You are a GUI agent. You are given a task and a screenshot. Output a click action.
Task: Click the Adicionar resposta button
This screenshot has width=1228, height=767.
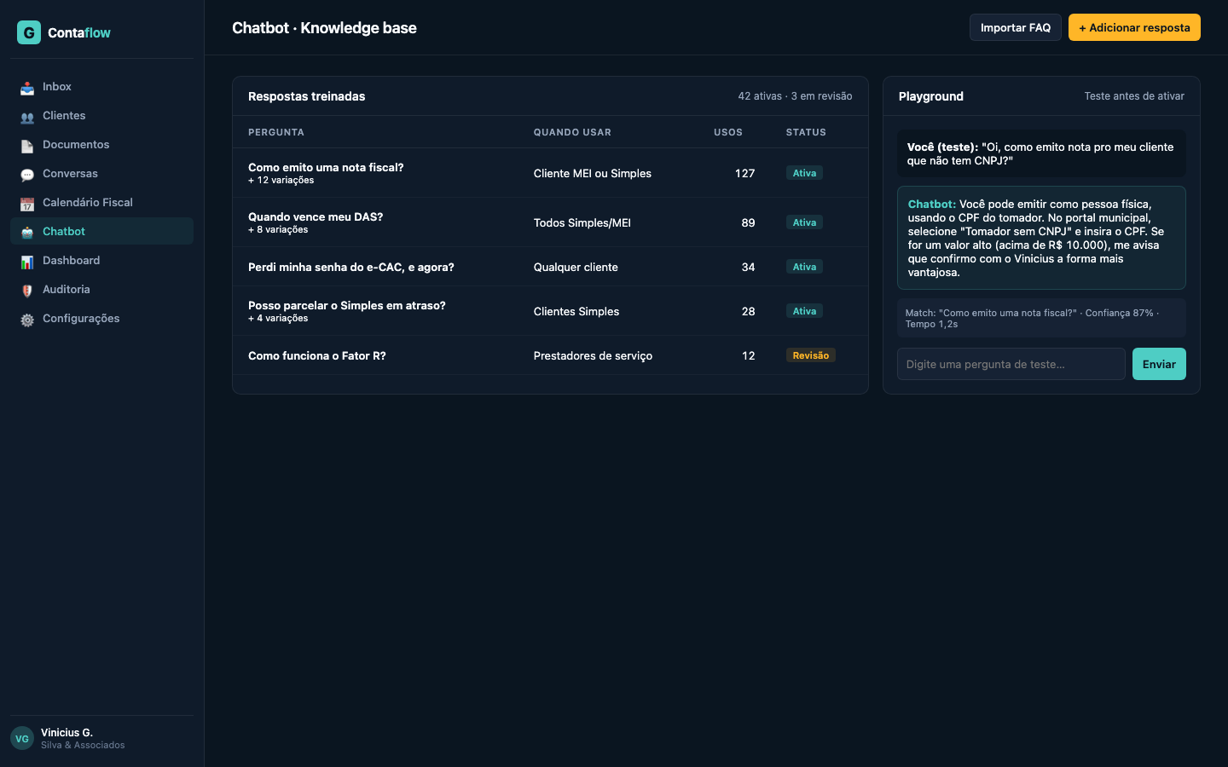[x=1134, y=26]
